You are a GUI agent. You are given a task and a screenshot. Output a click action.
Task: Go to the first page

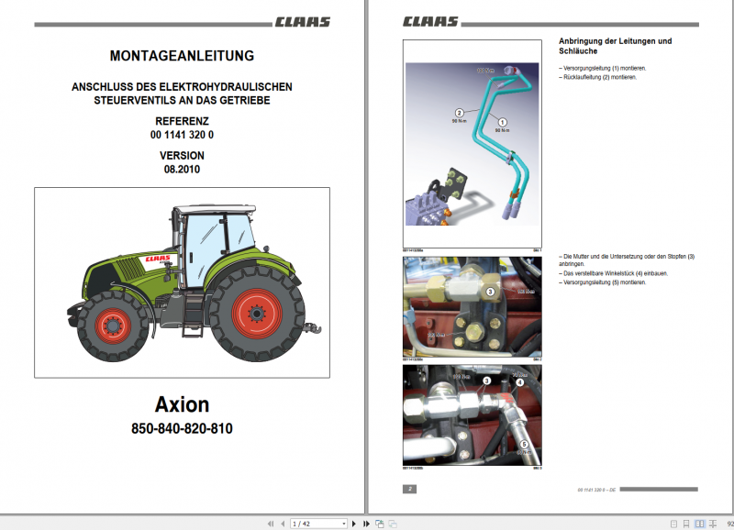click(x=271, y=524)
